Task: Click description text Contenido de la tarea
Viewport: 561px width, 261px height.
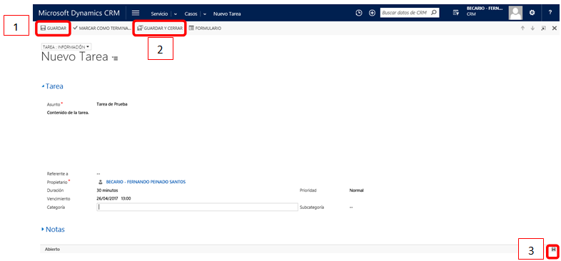Action: (x=68, y=113)
